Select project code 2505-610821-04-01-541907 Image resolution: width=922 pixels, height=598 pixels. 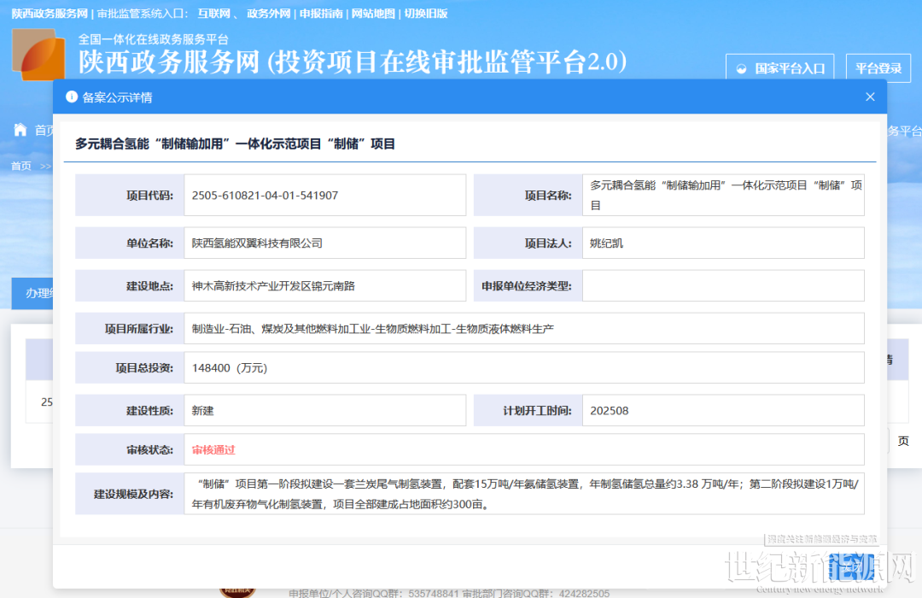coord(265,196)
